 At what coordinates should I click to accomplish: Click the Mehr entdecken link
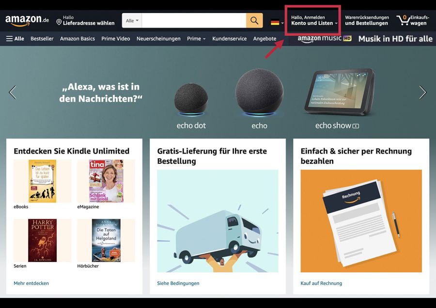coord(31,283)
